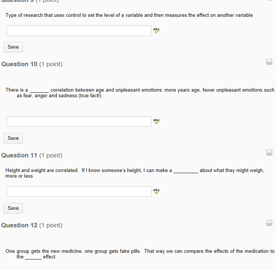Click the 'Type of research that uses control' prompt
276x270 pixels.
[129, 15]
